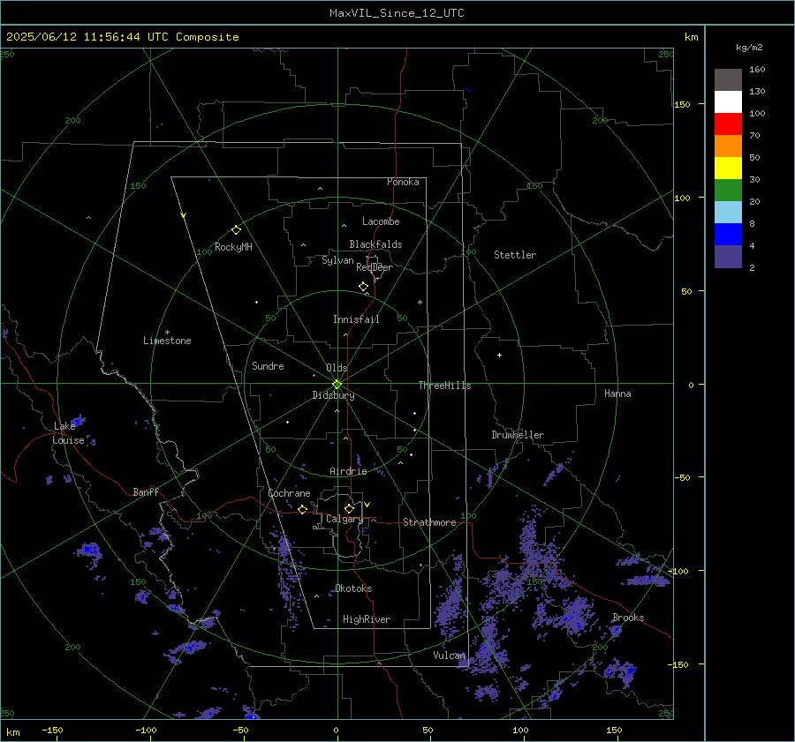Select the Blackfalds label

click(375, 244)
